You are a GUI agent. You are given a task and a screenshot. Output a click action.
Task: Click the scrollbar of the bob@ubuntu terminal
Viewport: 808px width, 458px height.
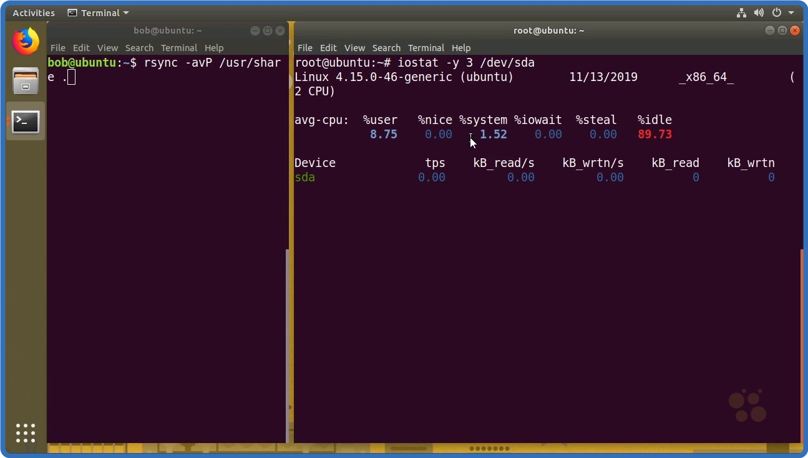point(287,346)
